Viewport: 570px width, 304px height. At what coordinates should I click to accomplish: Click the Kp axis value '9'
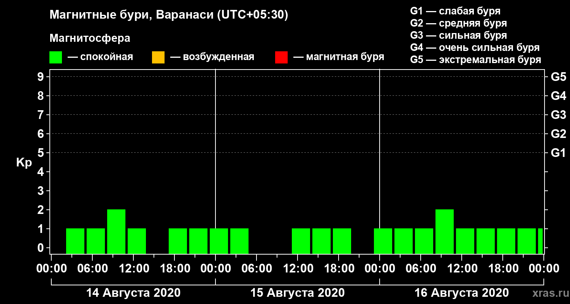[x=41, y=77]
